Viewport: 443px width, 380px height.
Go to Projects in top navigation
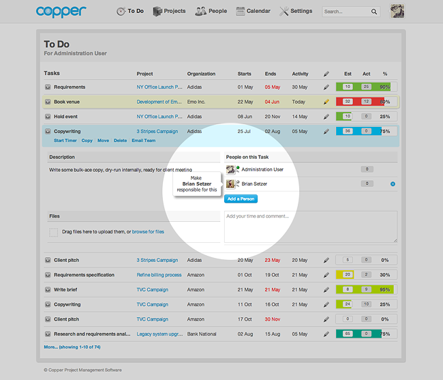pyautogui.click(x=169, y=11)
